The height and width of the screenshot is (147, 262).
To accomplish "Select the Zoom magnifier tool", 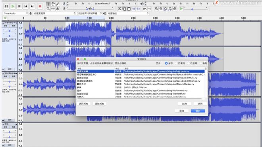I will 48,9.
